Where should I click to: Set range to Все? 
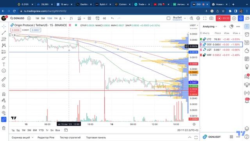(57, 130)
